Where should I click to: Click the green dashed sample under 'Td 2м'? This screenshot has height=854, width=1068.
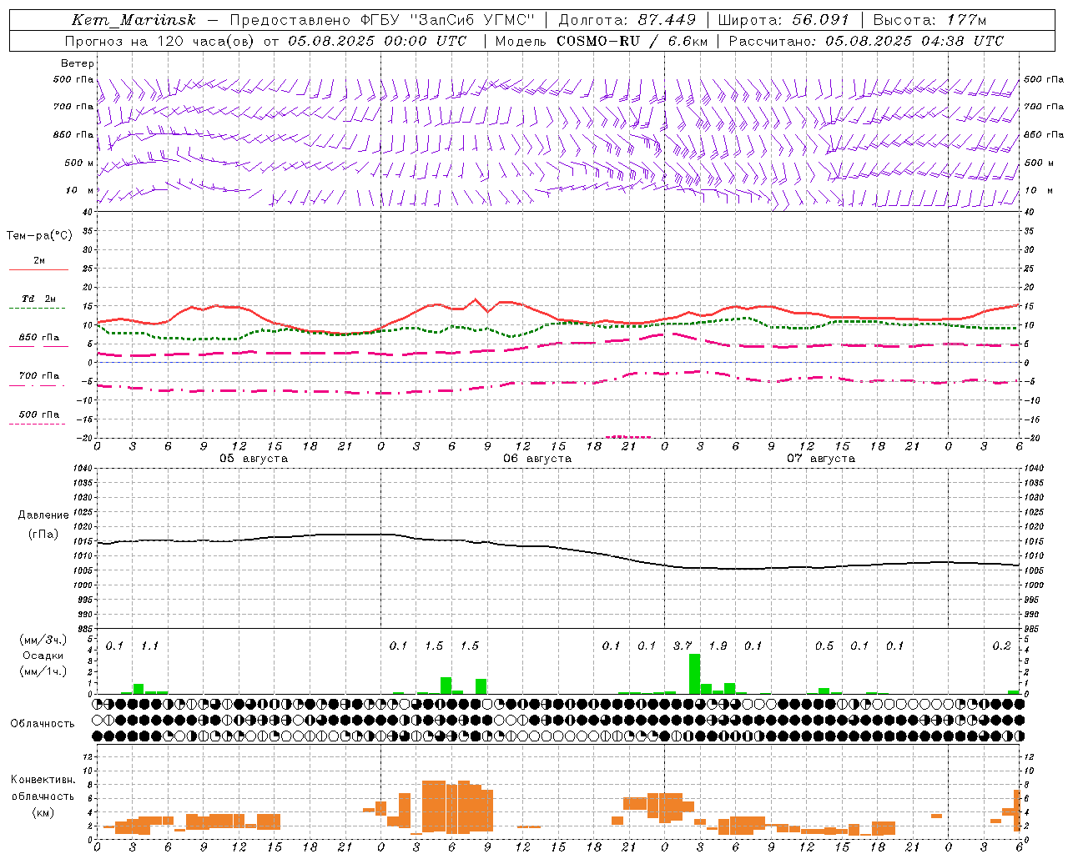pyautogui.click(x=38, y=309)
